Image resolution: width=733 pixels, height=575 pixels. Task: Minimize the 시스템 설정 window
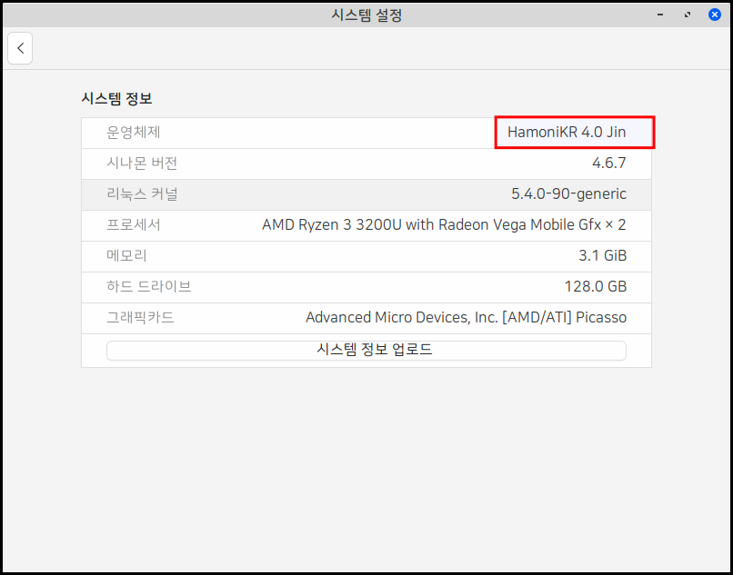[660, 15]
